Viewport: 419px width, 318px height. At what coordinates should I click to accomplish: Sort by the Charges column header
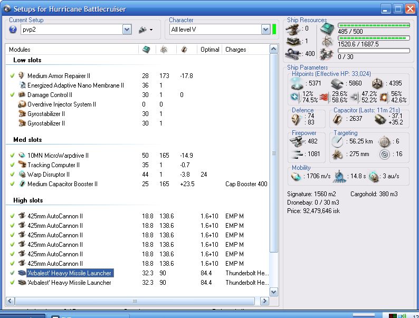[245, 50]
